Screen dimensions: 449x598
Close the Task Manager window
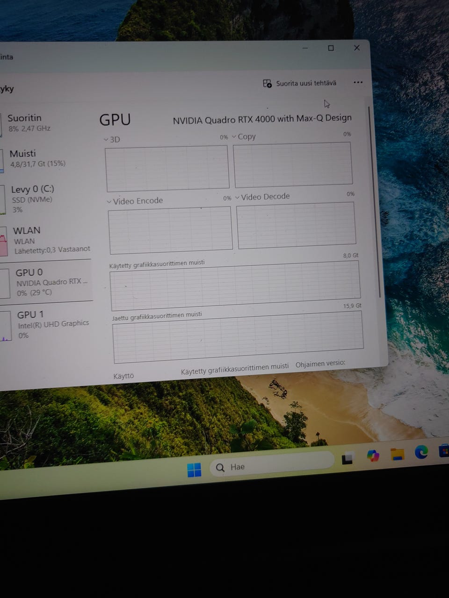click(357, 48)
